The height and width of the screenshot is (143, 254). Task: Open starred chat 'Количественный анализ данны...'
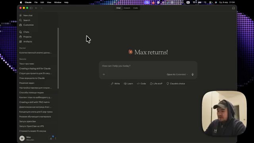[35, 53]
